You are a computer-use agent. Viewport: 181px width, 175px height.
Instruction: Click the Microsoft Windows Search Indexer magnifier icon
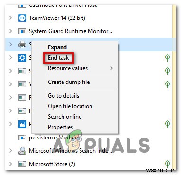(22, 151)
